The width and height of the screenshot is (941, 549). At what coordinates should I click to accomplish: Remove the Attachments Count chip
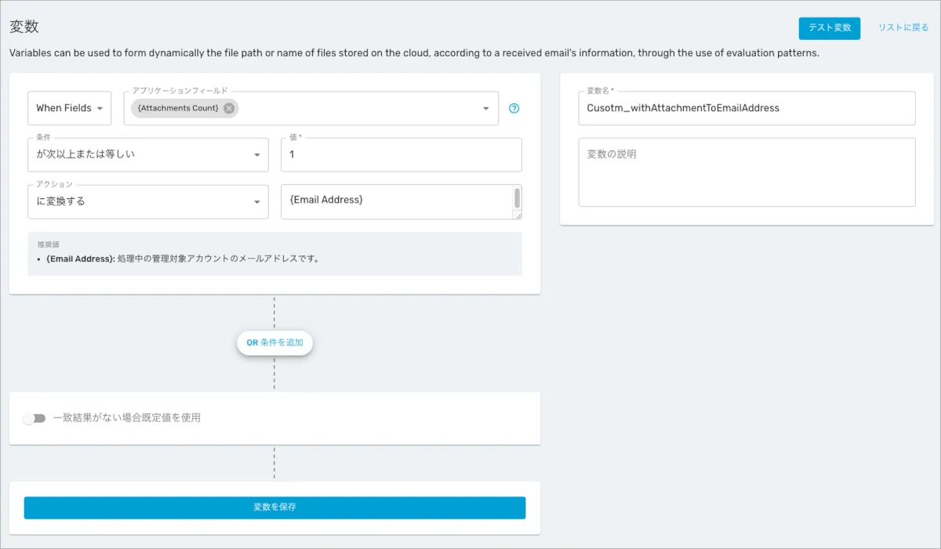229,108
